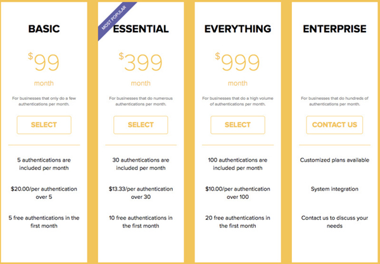
Task: Choose the Essential plan Select button
Action: (141, 125)
